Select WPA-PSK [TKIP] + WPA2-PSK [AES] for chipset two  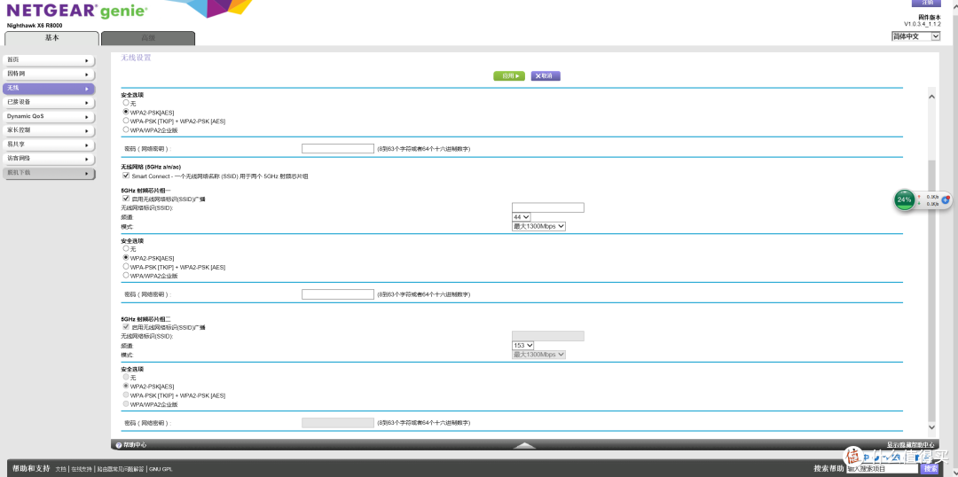click(x=126, y=395)
